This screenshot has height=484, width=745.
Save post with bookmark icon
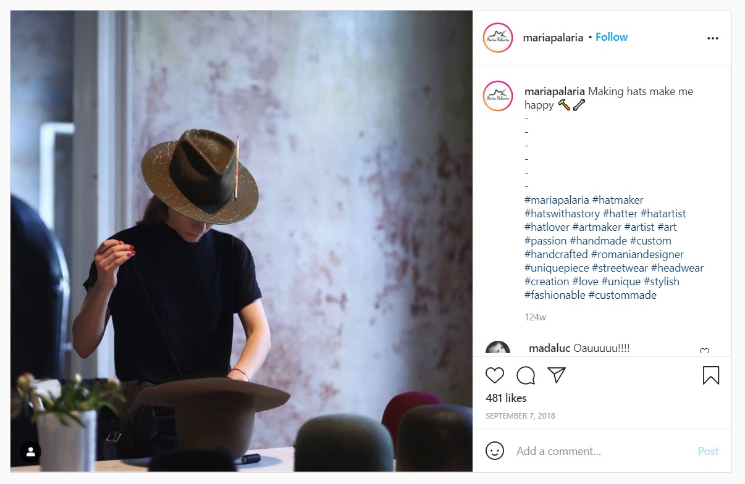click(711, 375)
